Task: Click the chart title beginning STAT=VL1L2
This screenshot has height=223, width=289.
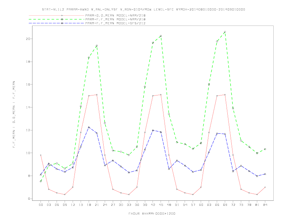Action: tap(143, 9)
